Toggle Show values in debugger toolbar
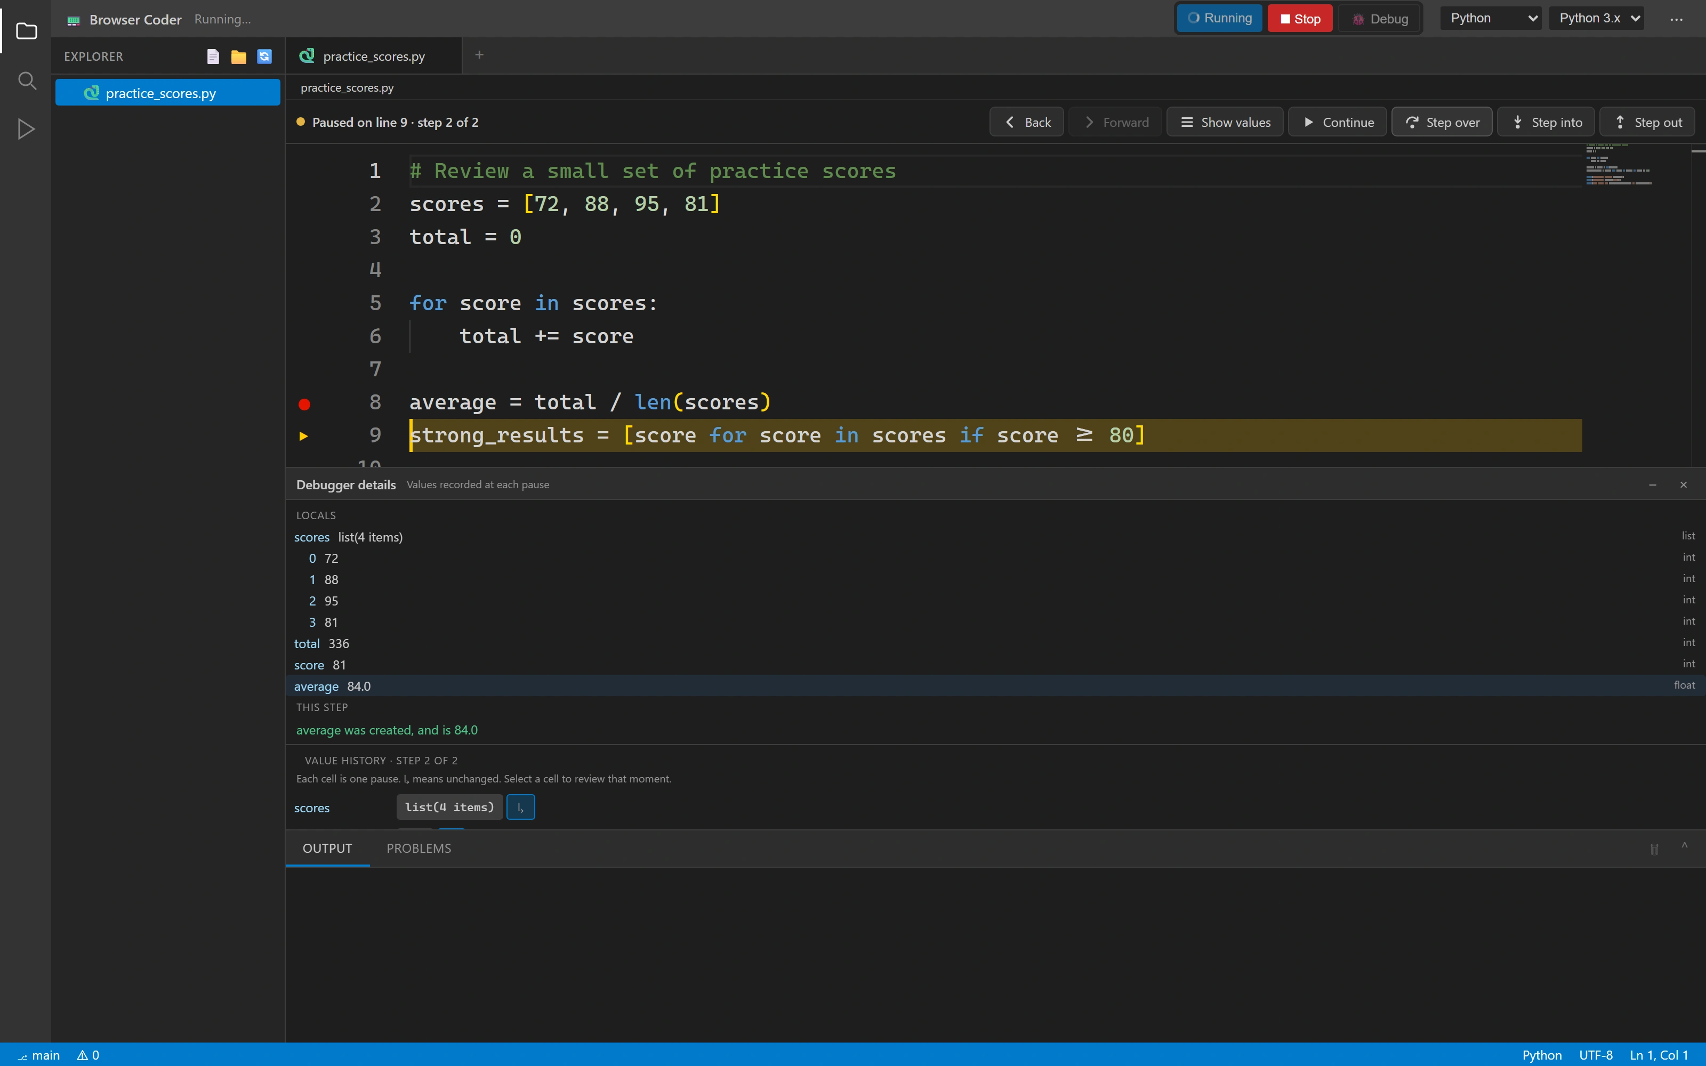The height and width of the screenshot is (1066, 1706). [x=1225, y=122]
